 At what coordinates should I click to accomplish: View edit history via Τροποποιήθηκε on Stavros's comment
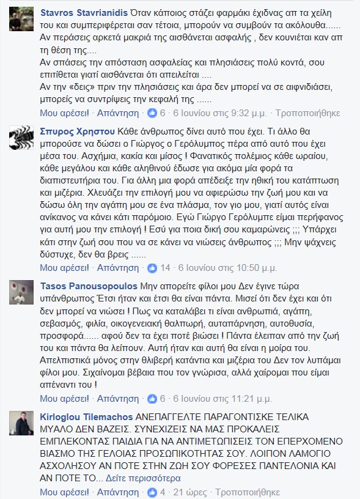click(308, 113)
